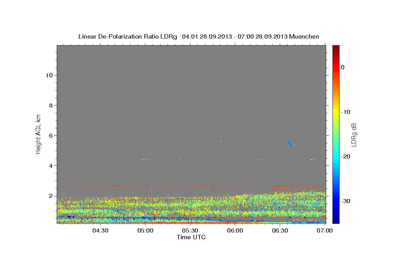Screen dimensions: 403x268
Task: Click the 05:30 time tick label
Action: 190,231
